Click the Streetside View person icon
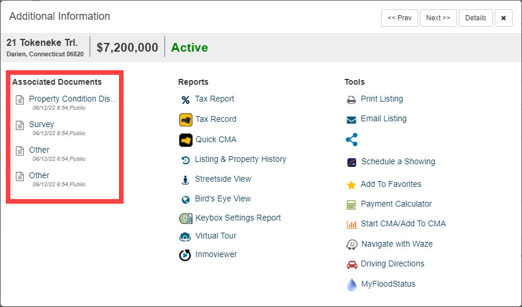Image resolution: width=522 pixels, height=307 pixels. (x=186, y=180)
